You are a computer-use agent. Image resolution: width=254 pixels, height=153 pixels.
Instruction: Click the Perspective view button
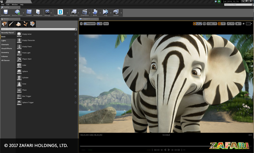pos(89,24)
